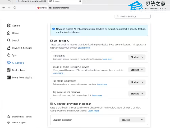Close the Settings tab

tap(80, 1)
